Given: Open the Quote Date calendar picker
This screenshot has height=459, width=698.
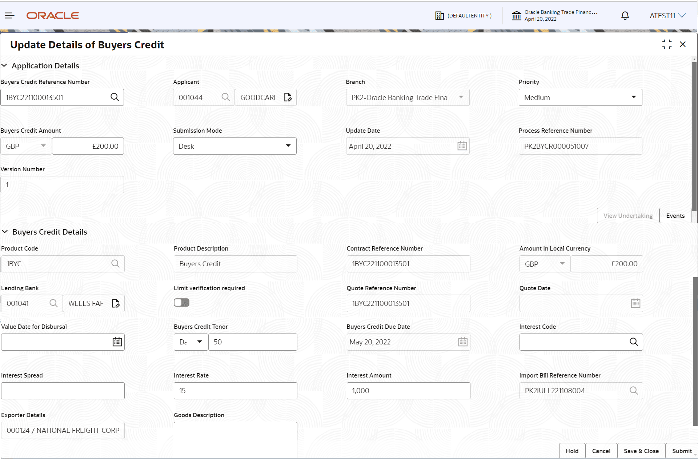Looking at the screenshot, I should click(635, 303).
